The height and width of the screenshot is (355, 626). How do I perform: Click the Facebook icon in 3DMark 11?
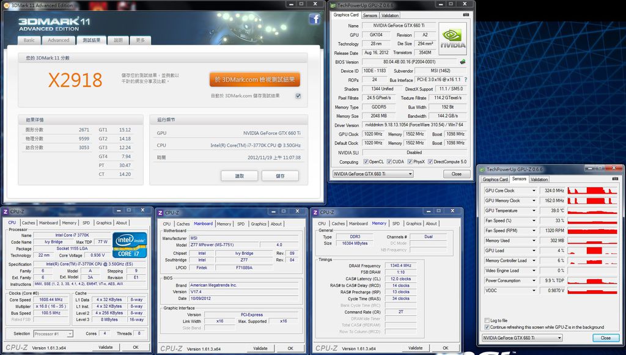314,19
